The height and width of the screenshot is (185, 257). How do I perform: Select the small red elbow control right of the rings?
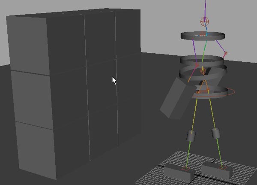pos(226,53)
